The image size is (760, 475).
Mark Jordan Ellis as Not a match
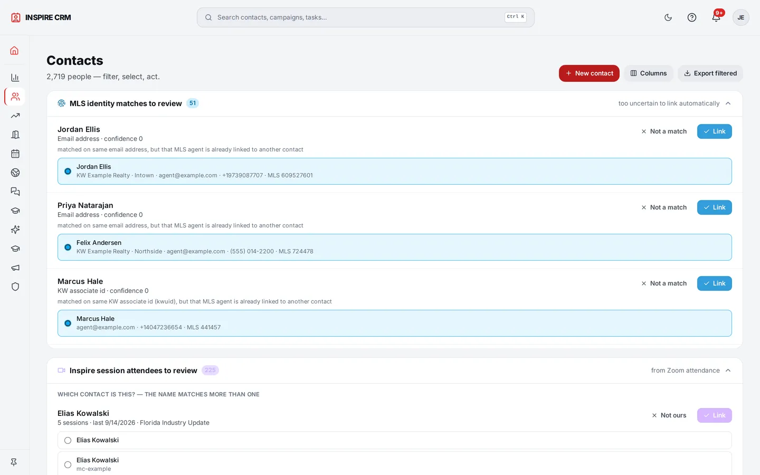[664, 131]
